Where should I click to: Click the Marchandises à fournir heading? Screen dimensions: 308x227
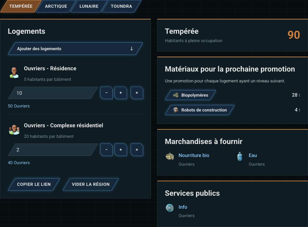204,142
